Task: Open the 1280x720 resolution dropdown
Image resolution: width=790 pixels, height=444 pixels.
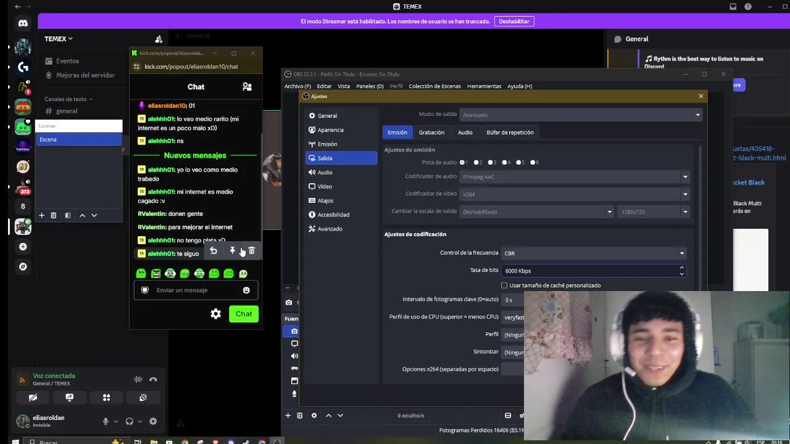Action: 654,212
